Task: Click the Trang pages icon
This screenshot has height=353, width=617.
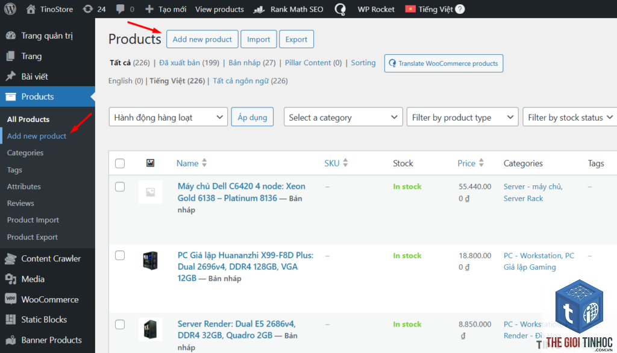Action: coord(11,56)
